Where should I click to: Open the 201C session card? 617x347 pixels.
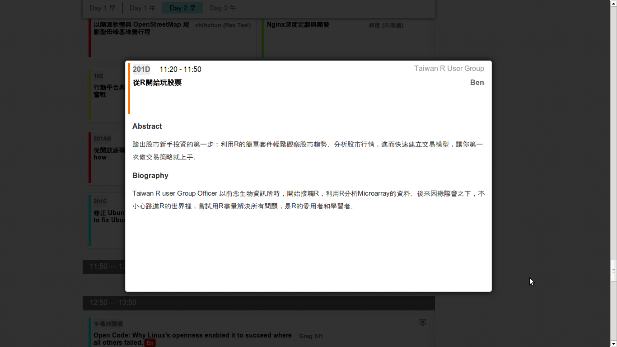107,220
